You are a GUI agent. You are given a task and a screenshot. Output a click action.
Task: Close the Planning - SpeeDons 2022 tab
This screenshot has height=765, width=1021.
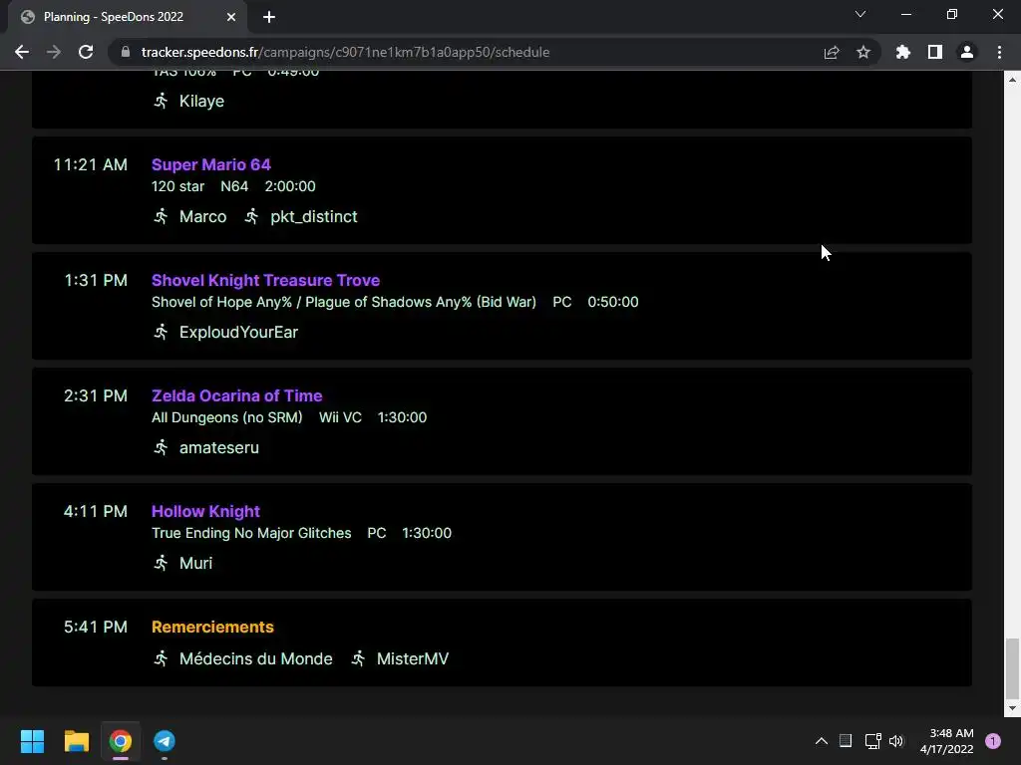(x=231, y=17)
